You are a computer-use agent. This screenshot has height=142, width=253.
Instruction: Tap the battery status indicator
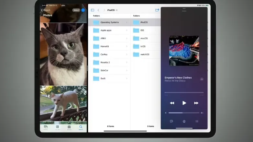pos(207,6)
